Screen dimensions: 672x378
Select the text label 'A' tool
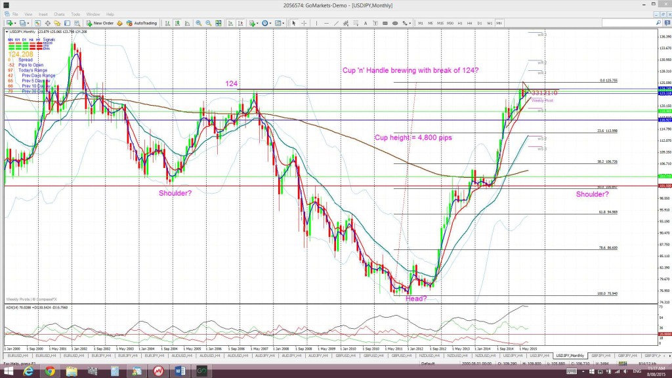(366, 23)
